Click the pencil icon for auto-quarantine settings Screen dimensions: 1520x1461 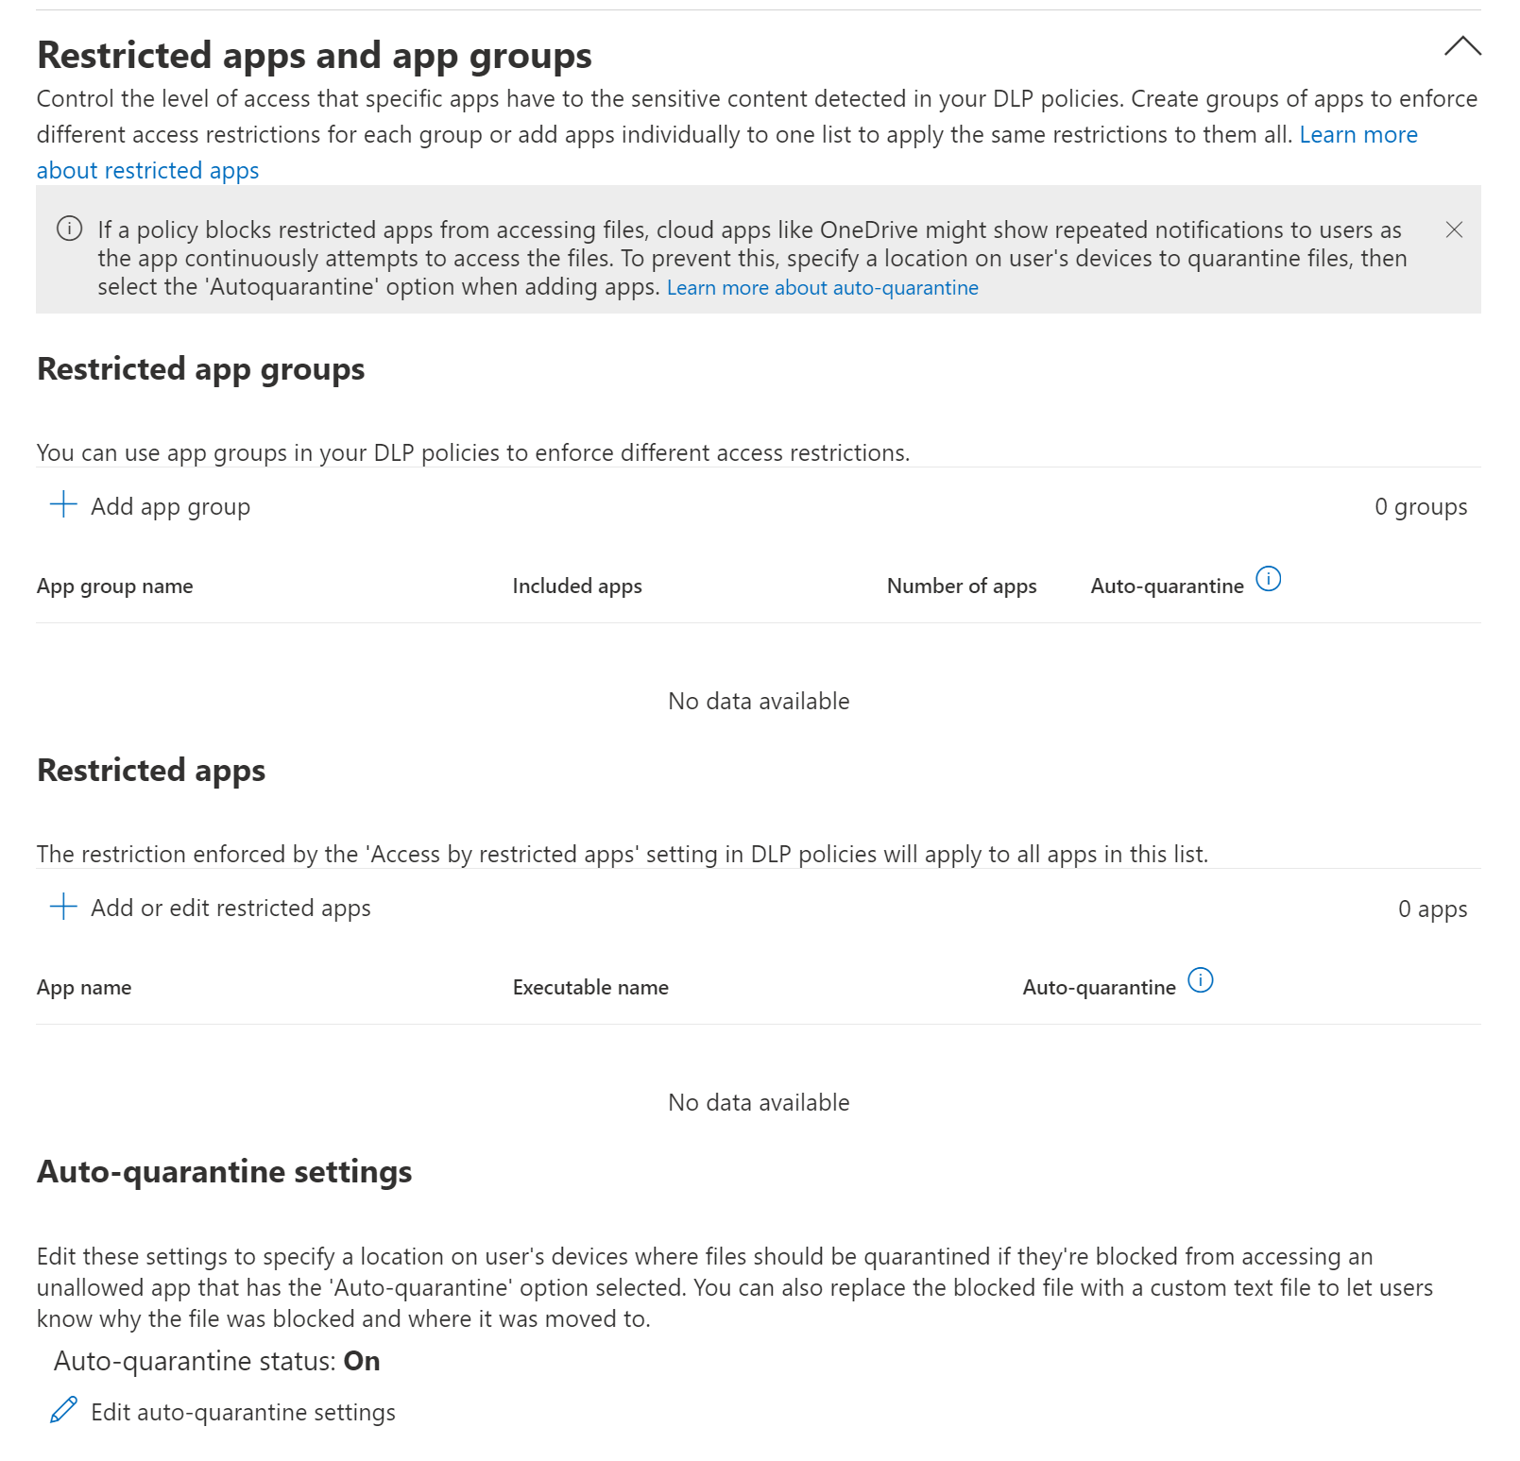pyautogui.click(x=63, y=1410)
